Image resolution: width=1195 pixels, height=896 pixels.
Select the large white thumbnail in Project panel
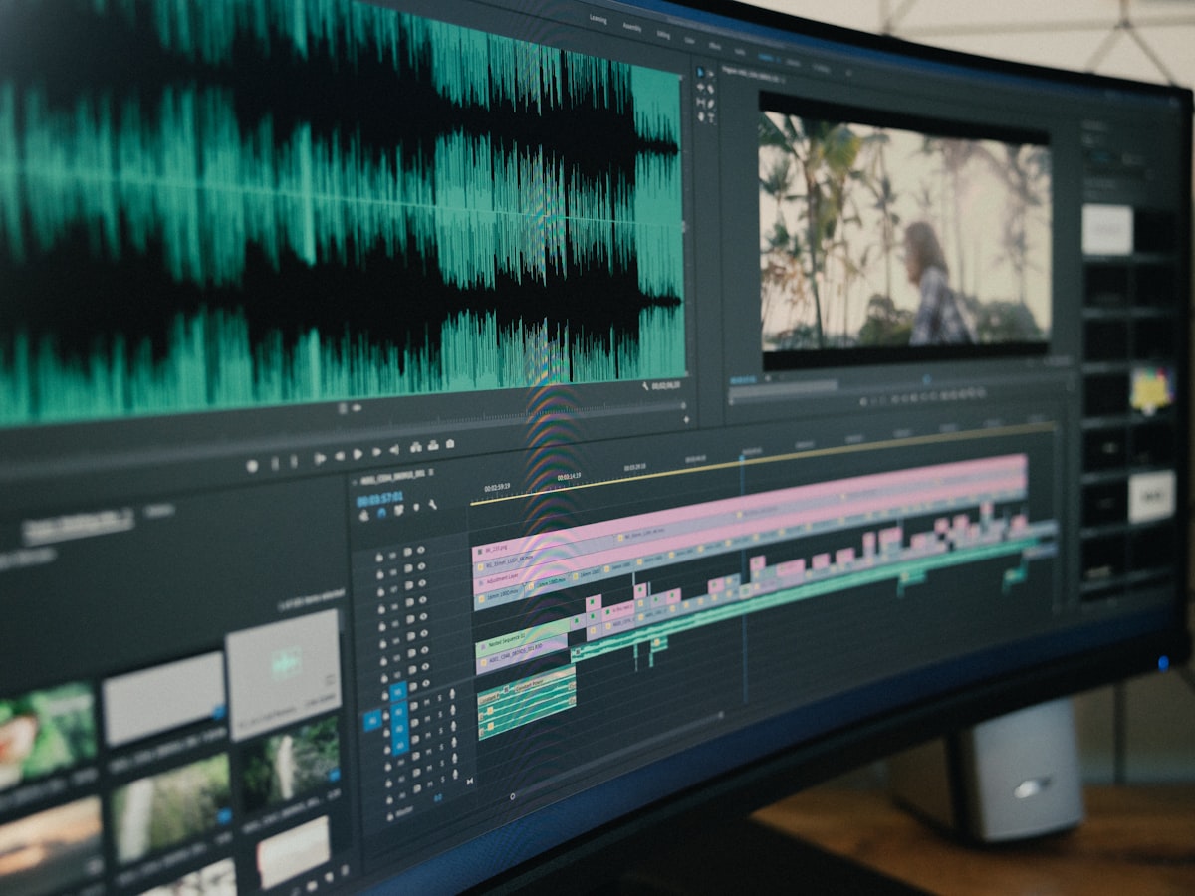point(283,674)
